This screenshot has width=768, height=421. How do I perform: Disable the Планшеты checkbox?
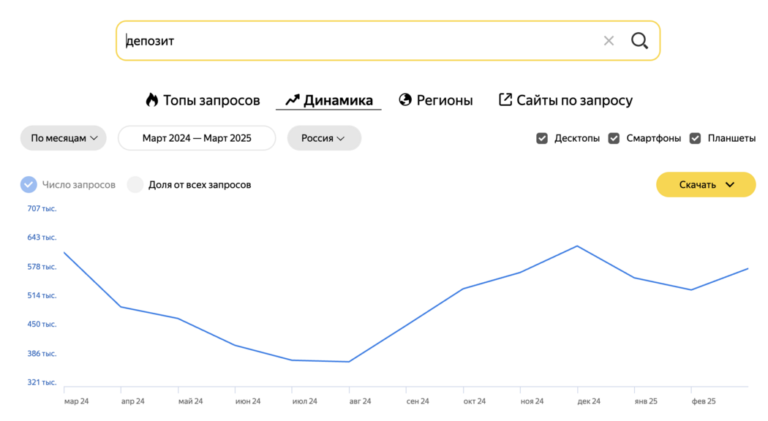coord(695,138)
